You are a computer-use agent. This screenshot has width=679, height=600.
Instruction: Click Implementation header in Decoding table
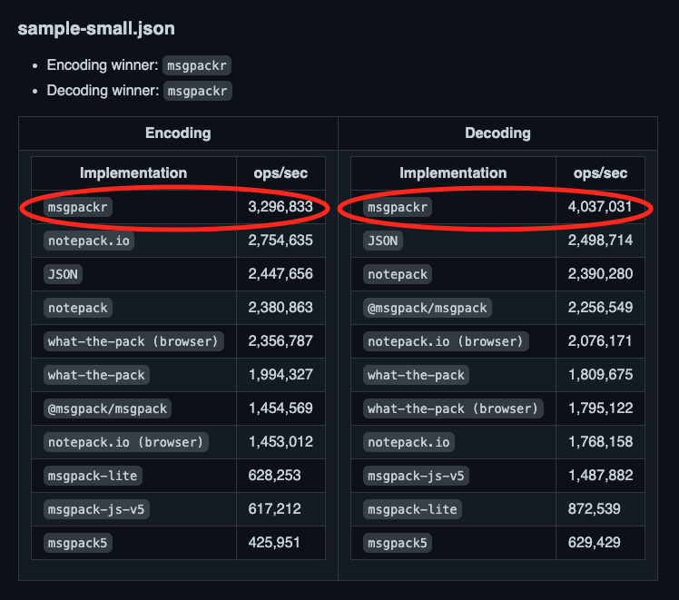pos(453,173)
